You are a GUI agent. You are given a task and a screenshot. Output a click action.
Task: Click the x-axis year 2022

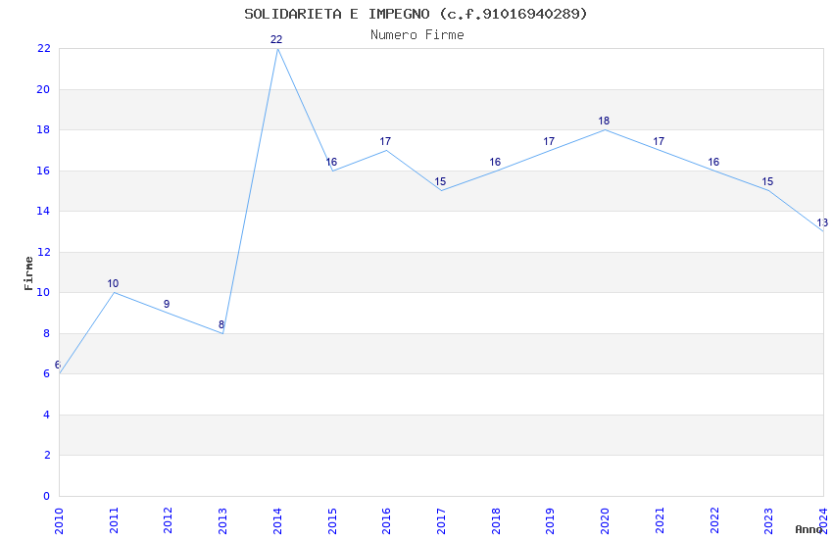pyautogui.click(x=714, y=521)
